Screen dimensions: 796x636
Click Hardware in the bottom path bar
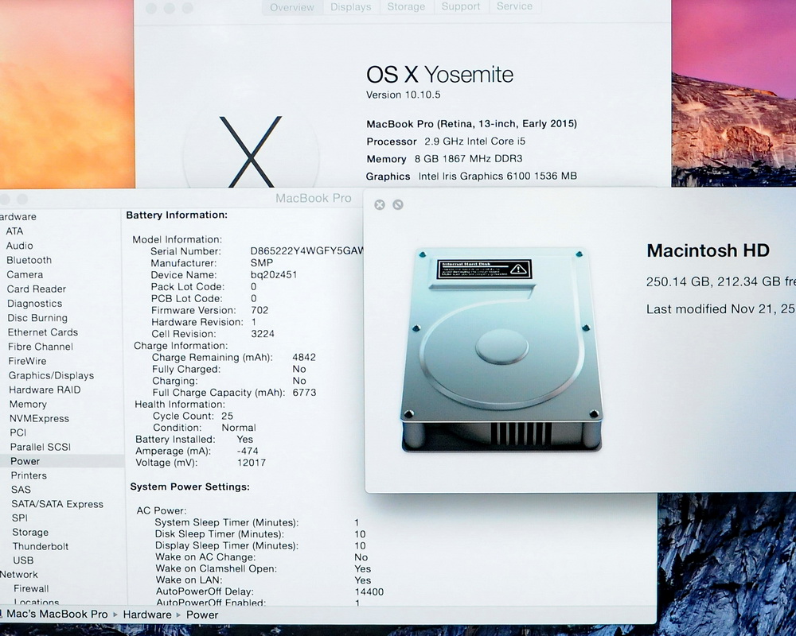click(x=147, y=615)
